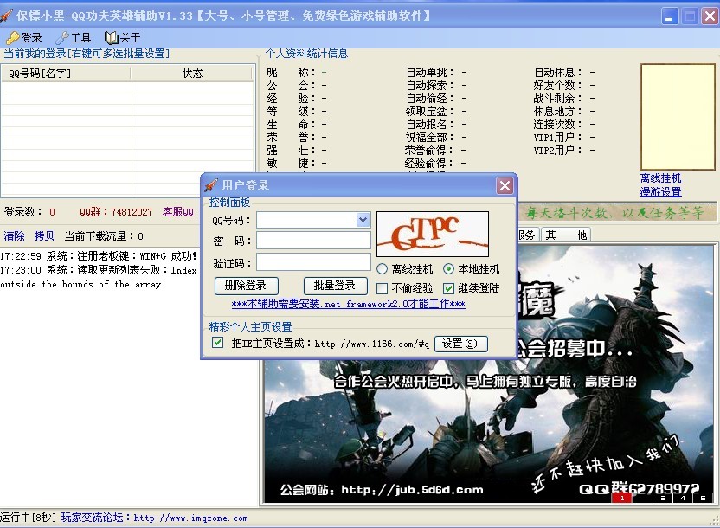The image size is (720, 528).
Task: Click log line 注册老板键 WIN+G 成功
Action: tap(99, 255)
